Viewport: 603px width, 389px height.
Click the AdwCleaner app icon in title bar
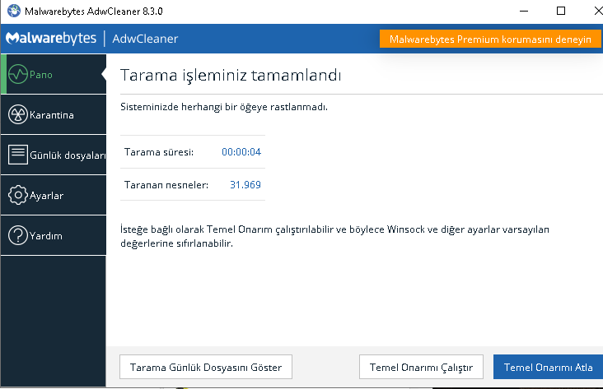point(14,11)
